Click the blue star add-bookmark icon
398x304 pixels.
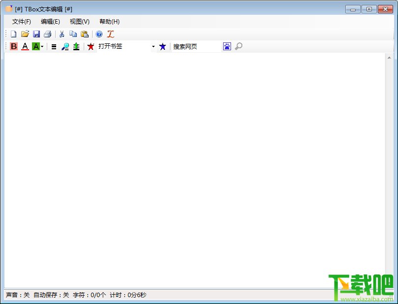[163, 46]
